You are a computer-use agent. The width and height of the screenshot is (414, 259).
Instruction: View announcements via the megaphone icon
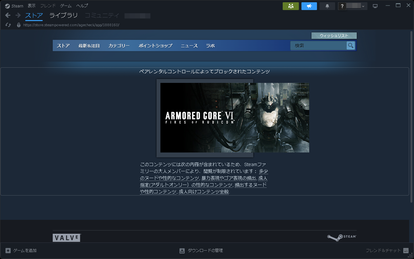point(309,6)
